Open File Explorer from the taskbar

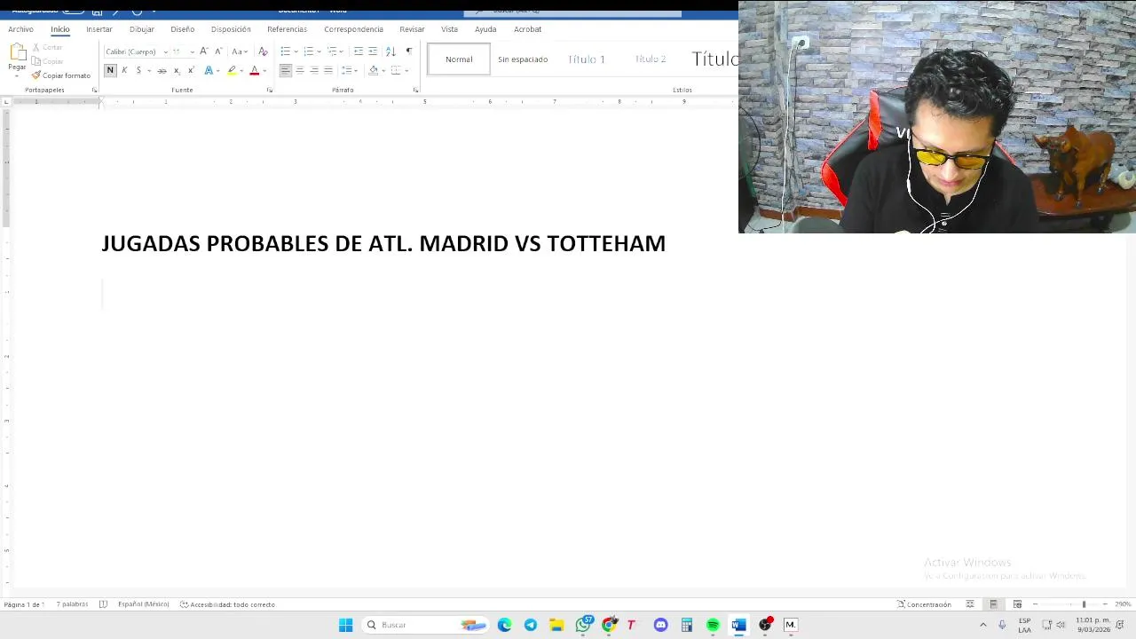(556, 625)
